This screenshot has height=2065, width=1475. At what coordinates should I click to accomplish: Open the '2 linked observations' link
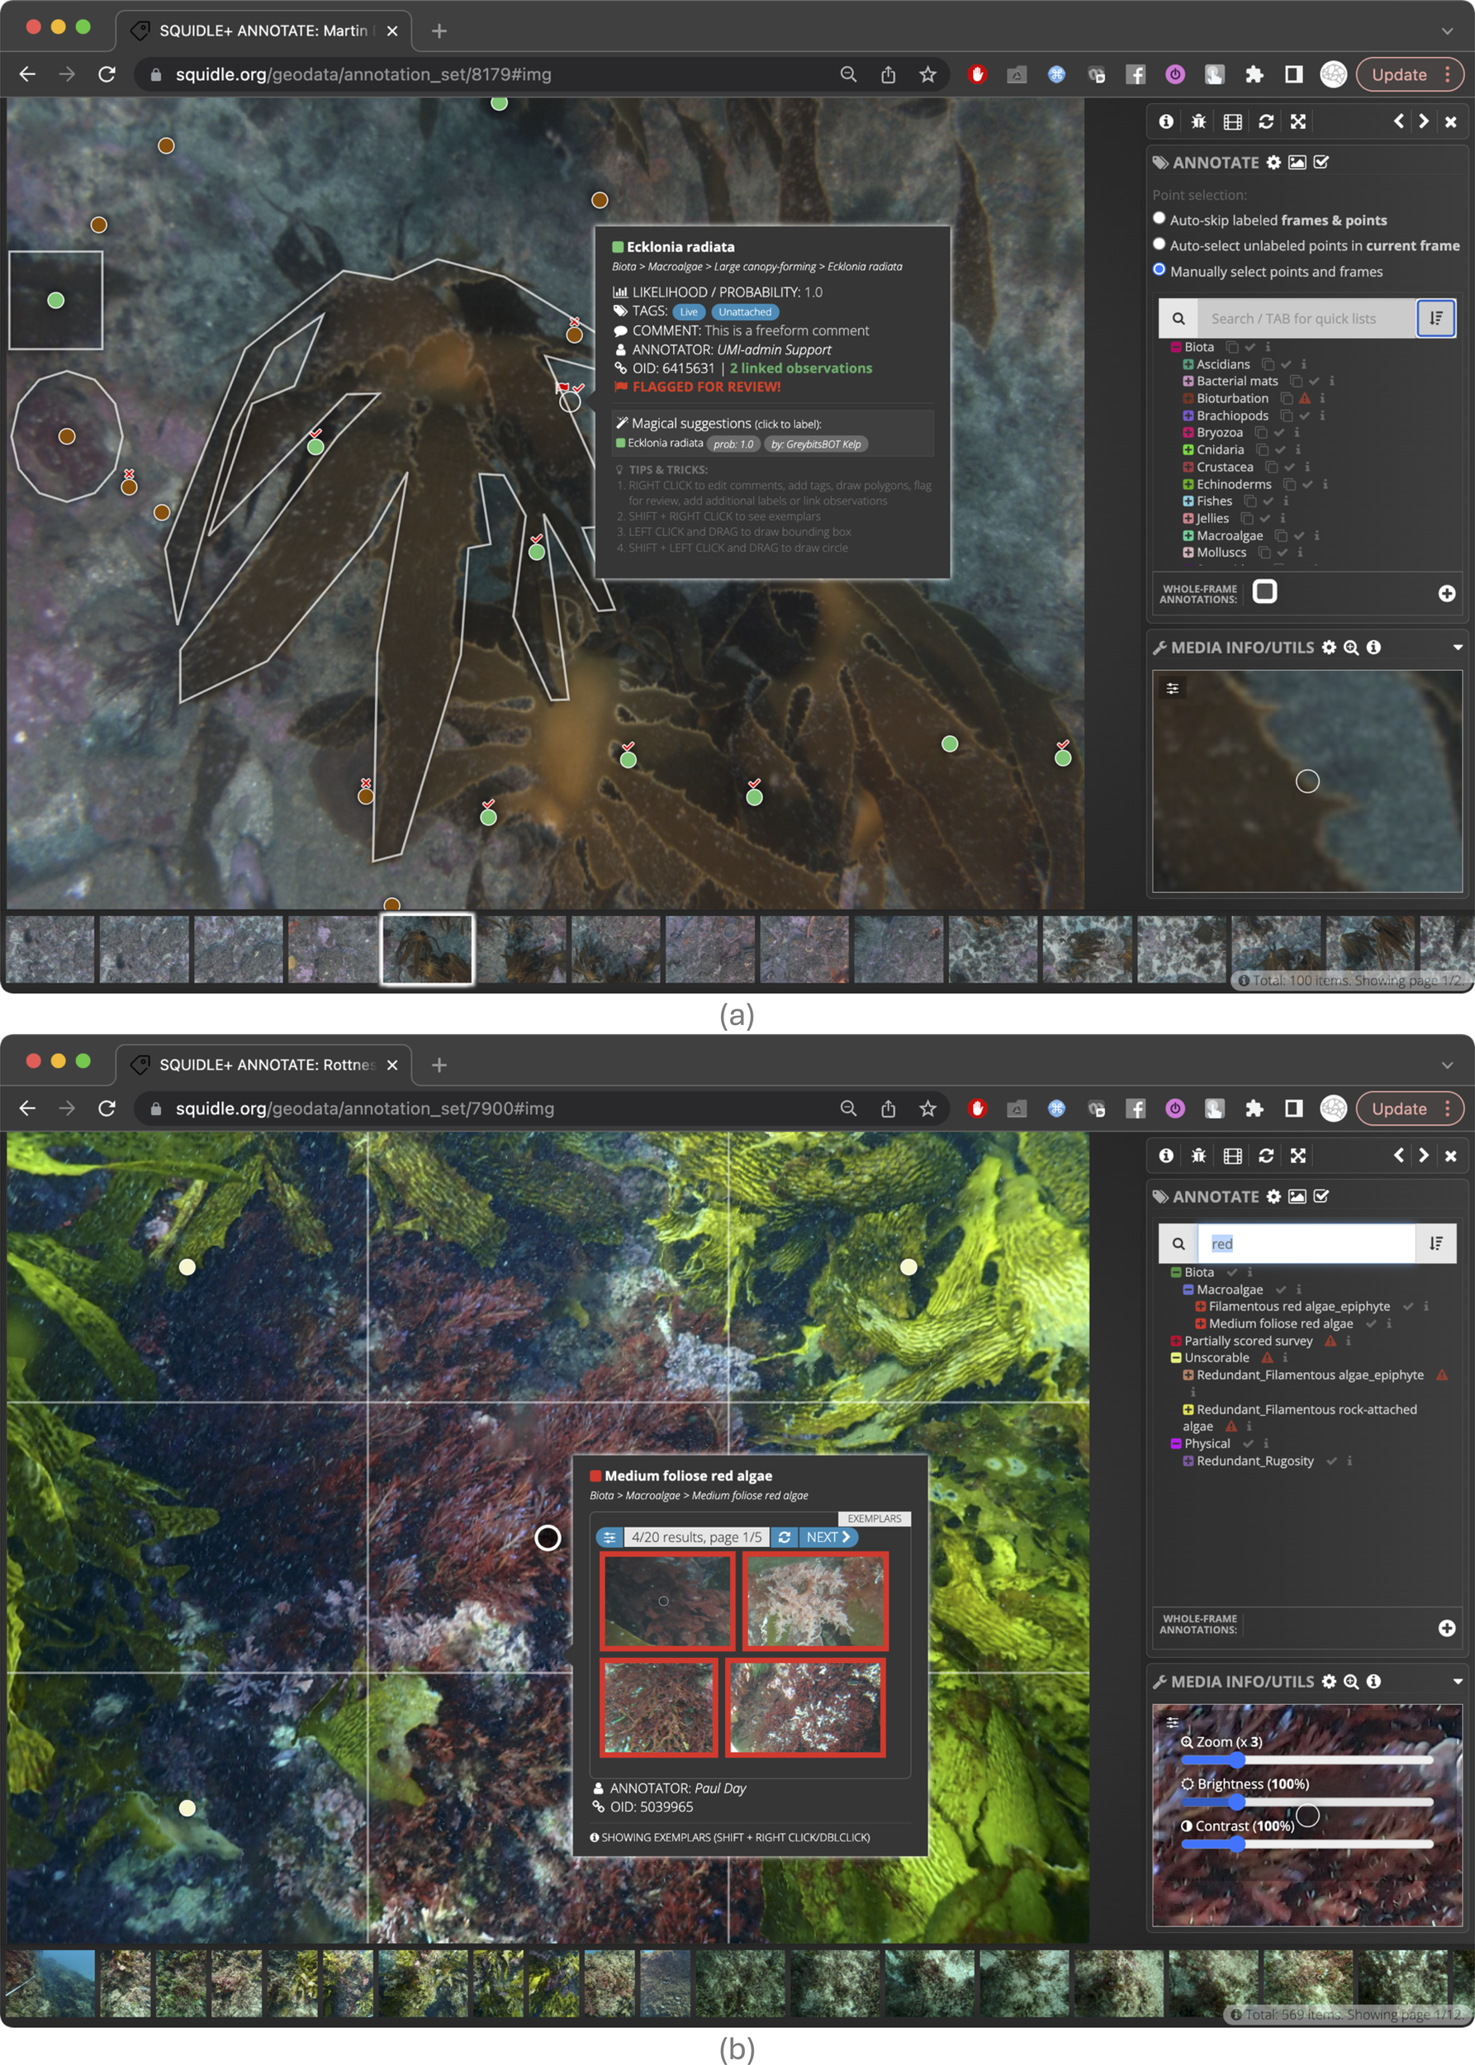click(x=800, y=368)
